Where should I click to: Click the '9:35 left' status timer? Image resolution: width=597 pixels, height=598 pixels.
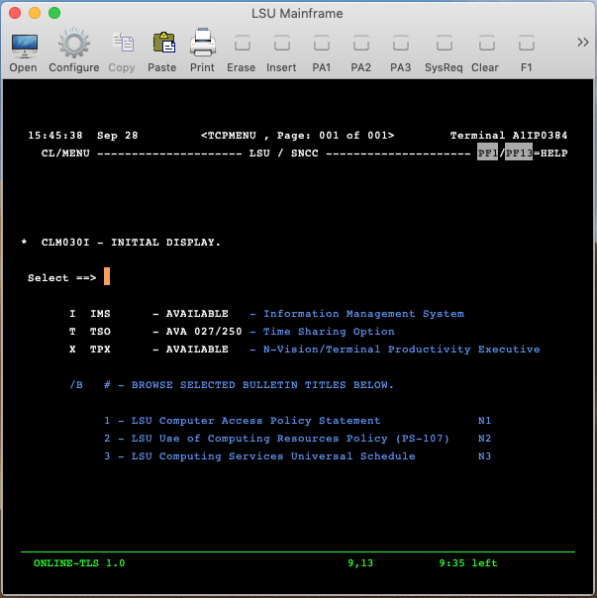click(468, 563)
